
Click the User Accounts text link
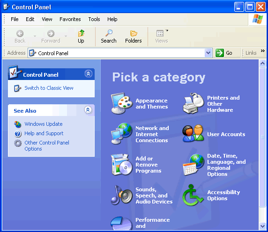point(226,134)
